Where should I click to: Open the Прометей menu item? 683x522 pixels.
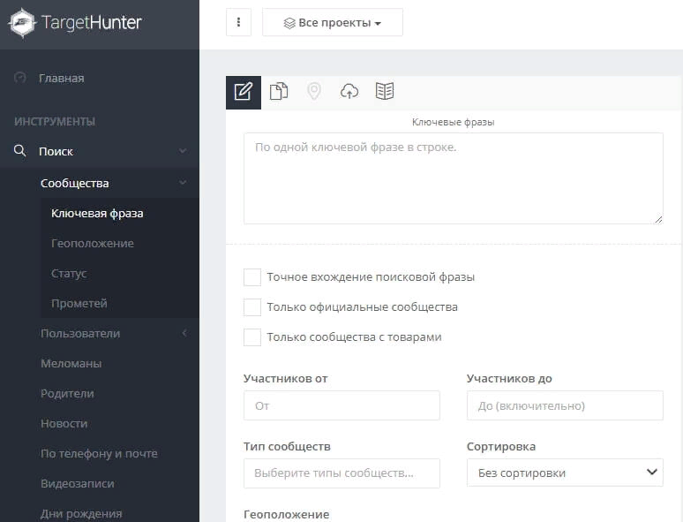[79, 304]
